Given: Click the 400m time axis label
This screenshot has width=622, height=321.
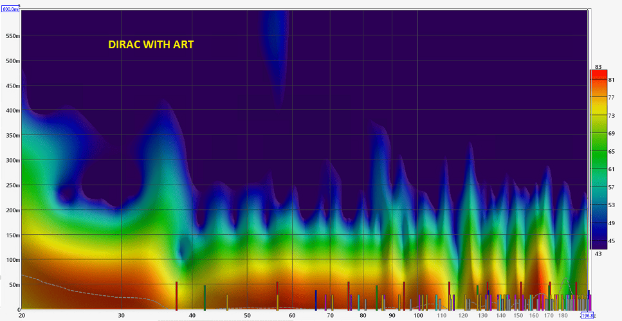Looking at the screenshot, I should pyautogui.click(x=13, y=110).
